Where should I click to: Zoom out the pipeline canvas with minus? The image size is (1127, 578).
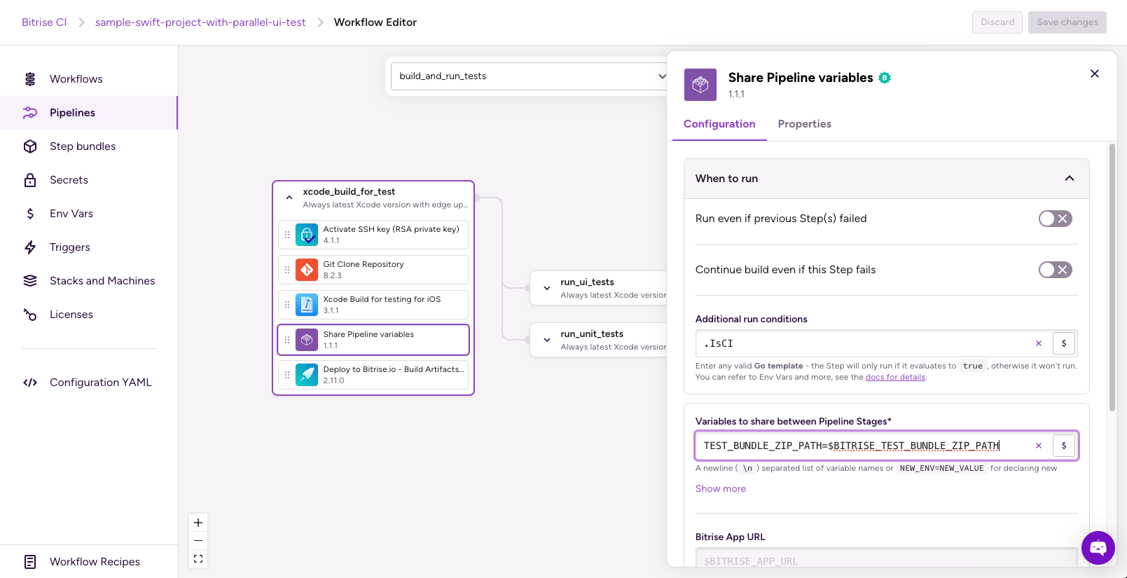coord(198,541)
